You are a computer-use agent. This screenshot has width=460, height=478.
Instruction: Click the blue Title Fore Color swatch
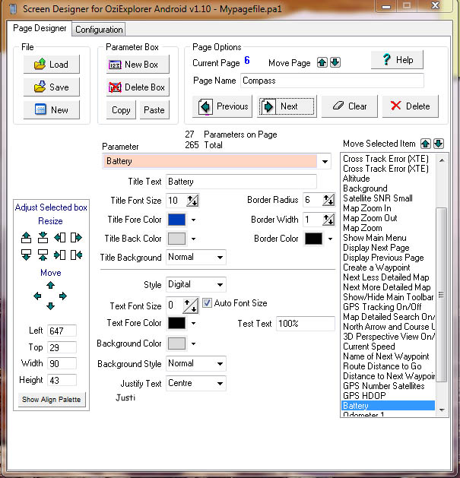point(176,220)
